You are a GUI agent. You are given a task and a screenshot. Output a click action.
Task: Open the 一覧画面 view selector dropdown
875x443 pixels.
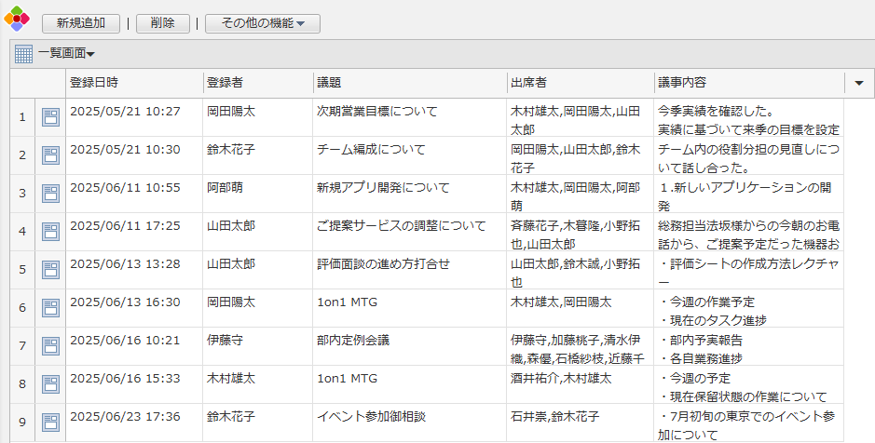[x=66, y=55]
